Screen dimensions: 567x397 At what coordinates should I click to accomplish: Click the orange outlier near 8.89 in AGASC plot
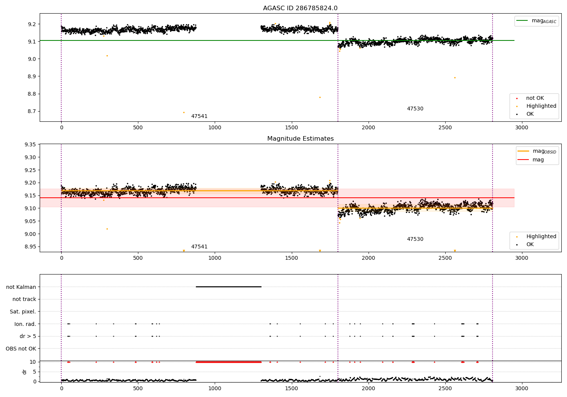tap(455, 78)
